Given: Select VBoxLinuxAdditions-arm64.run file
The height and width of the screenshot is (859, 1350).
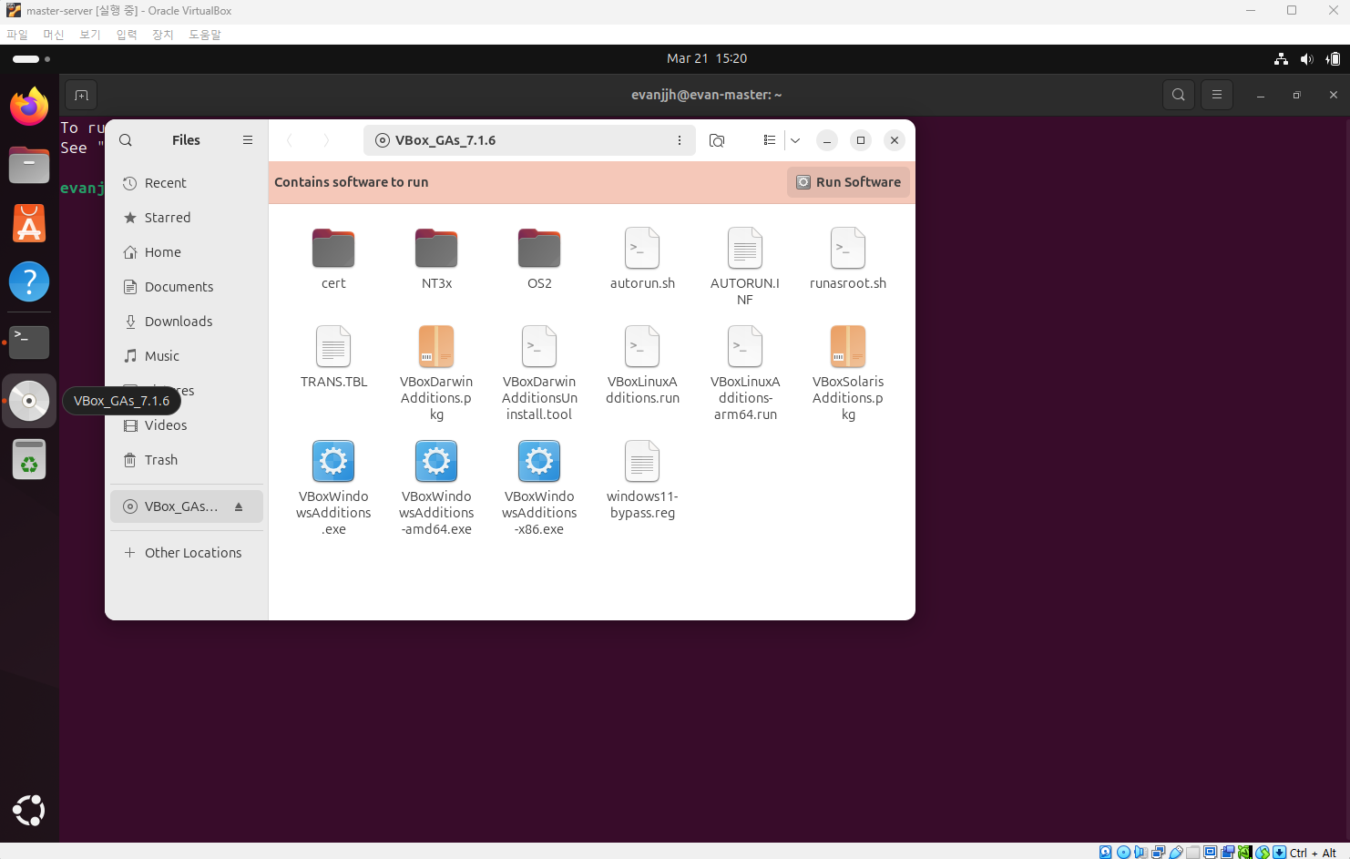Looking at the screenshot, I should [745, 373].
